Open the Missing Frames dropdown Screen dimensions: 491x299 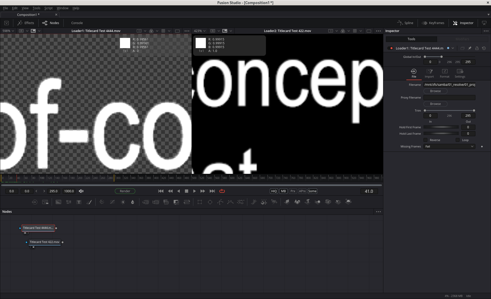click(x=449, y=146)
